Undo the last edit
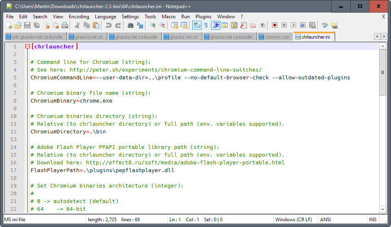Viewport: 391px width, 227px height. click(x=108, y=25)
